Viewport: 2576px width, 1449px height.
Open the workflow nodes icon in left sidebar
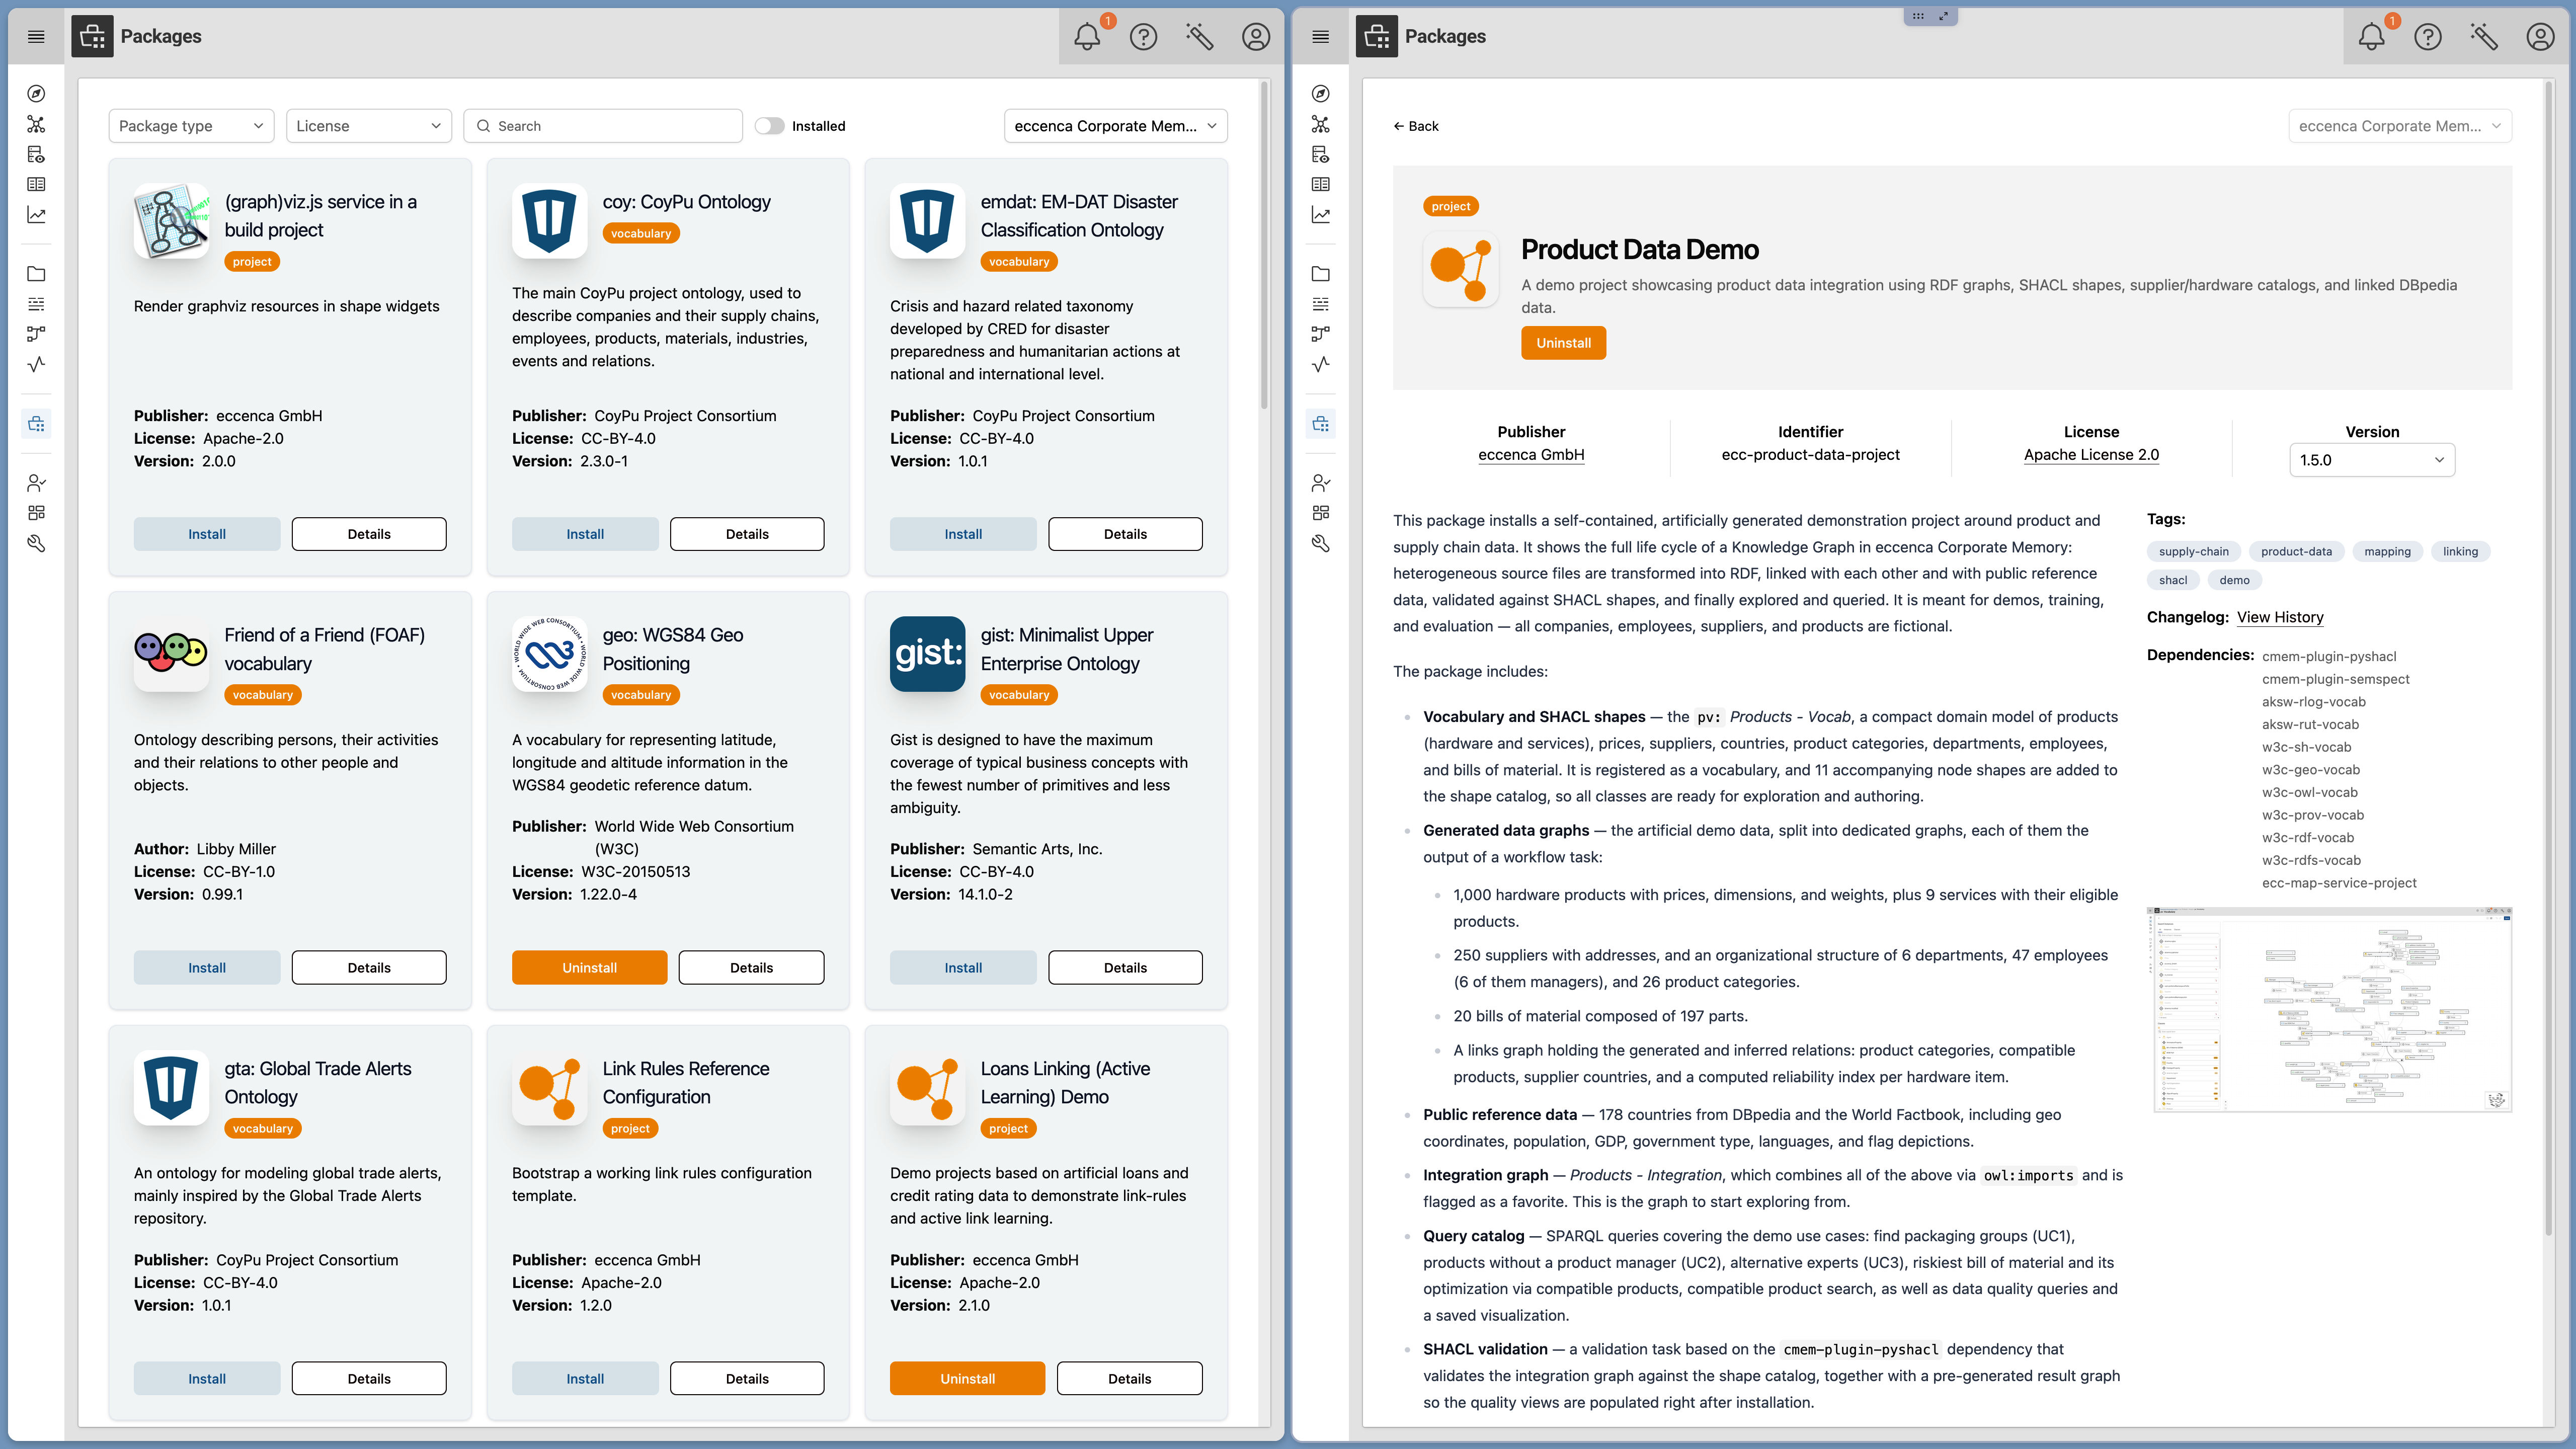click(36, 334)
